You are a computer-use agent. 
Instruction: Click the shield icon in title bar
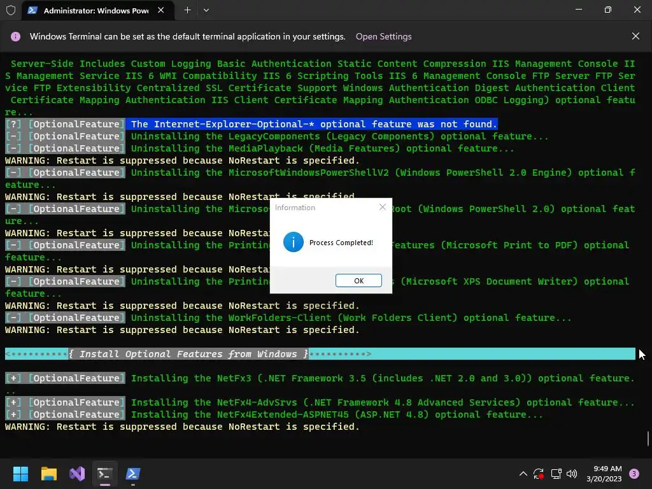11,10
